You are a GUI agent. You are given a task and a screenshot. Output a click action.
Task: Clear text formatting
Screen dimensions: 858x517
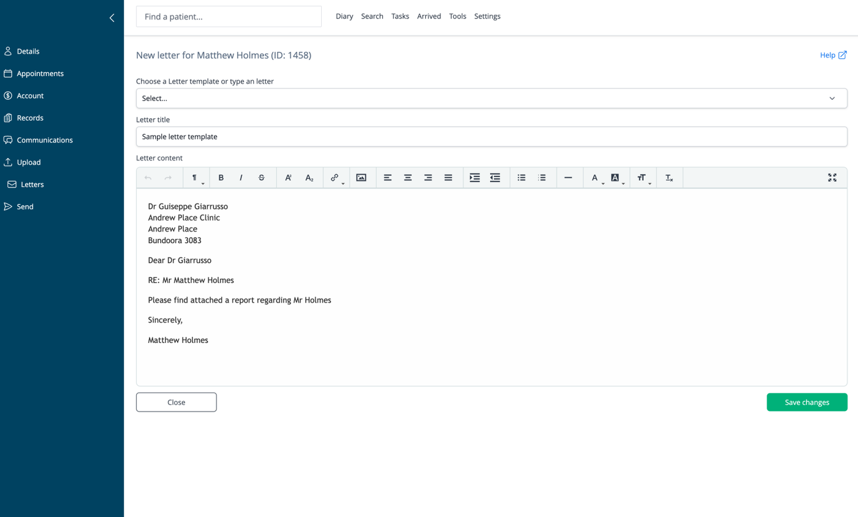pyautogui.click(x=669, y=178)
